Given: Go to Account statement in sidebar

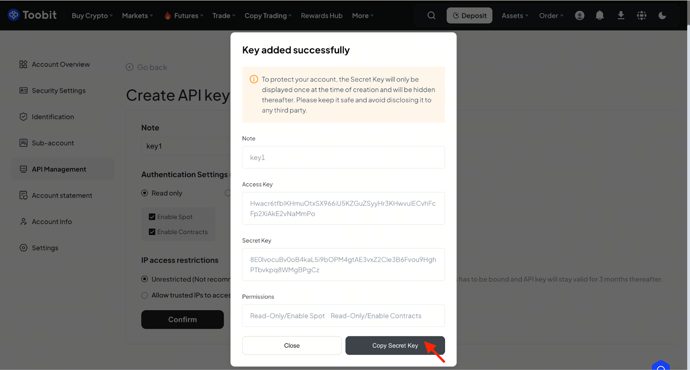Looking at the screenshot, I should pyautogui.click(x=62, y=195).
